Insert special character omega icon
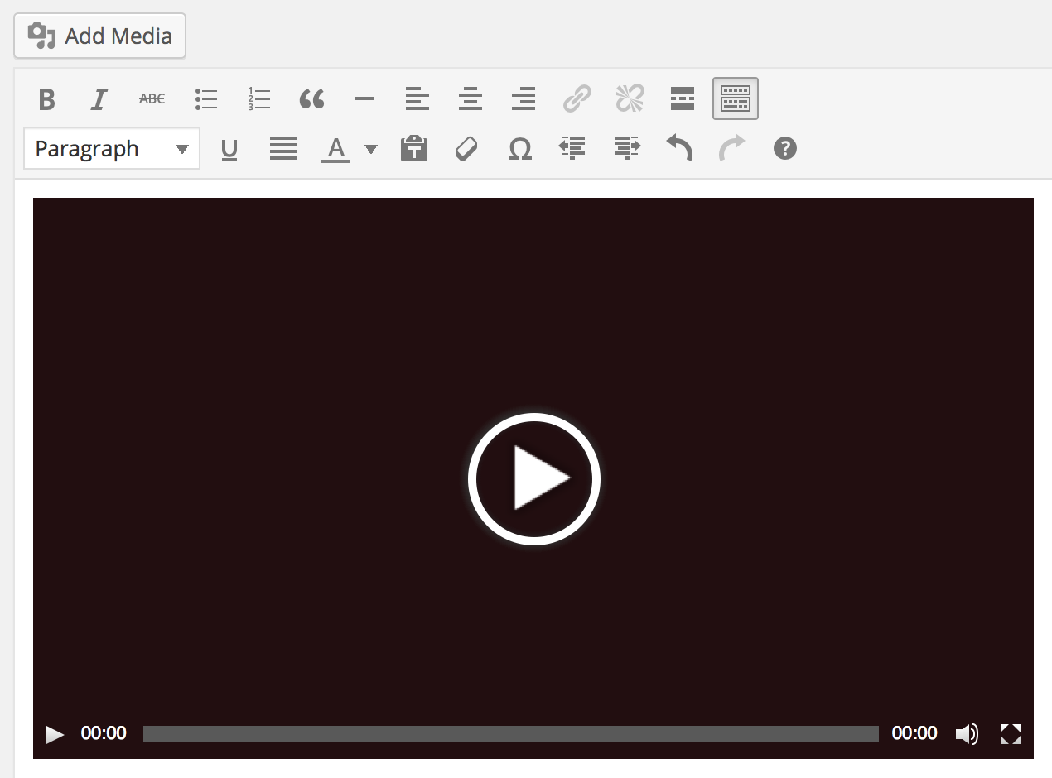 (520, 149)
